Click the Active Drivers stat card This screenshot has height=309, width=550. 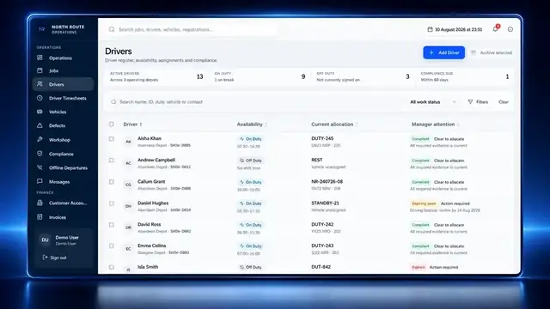click(x=156, y=76)
